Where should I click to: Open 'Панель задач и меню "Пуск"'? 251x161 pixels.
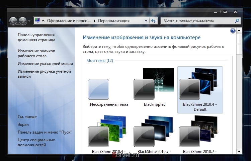point(45,132)
